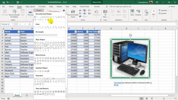Open the File menu
178x100 pixels.
(x=3, y=7)
